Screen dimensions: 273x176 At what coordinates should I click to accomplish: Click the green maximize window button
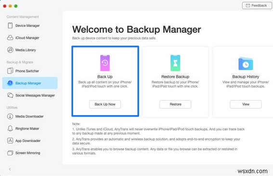click(x=16, y=6)
